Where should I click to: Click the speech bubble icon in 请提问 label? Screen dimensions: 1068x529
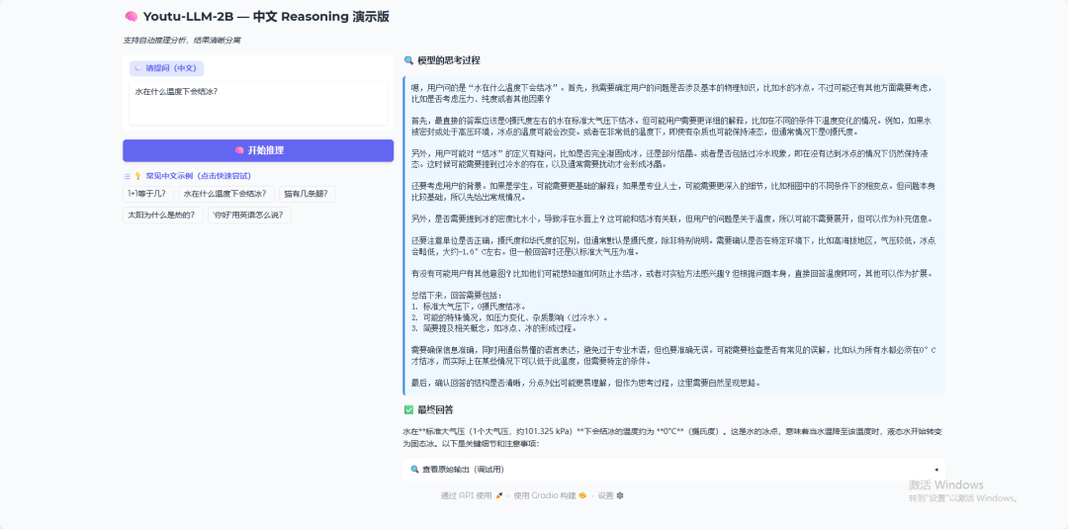coord(138,68)
